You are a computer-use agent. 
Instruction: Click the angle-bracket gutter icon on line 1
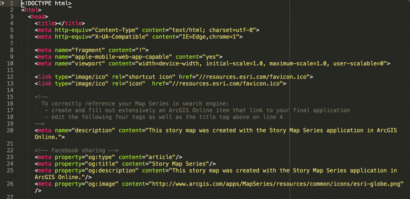(x=2, y=3)
